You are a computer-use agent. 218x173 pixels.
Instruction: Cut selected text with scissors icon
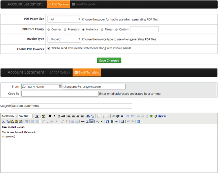coord(3,121)
